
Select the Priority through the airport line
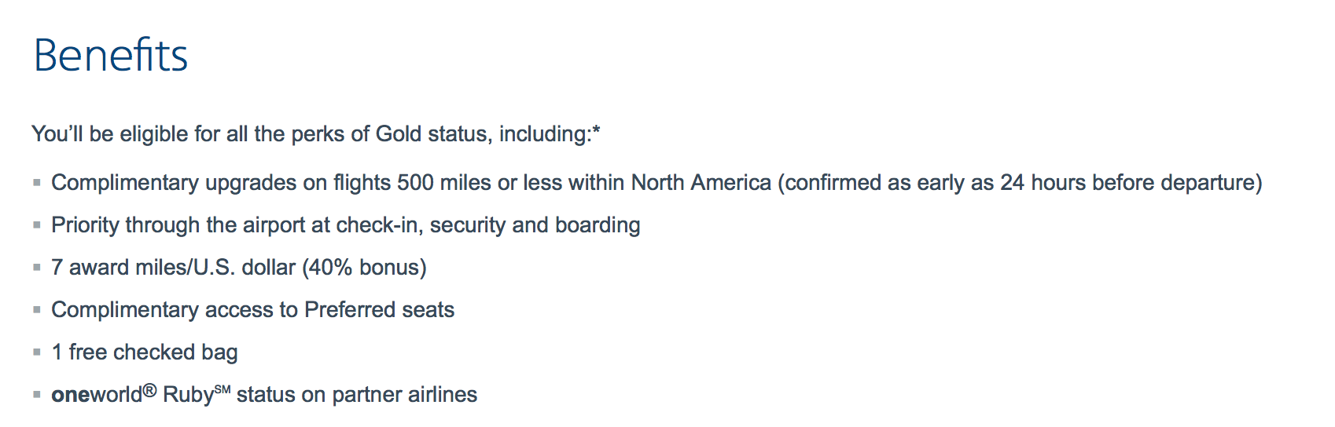point(345,225)
